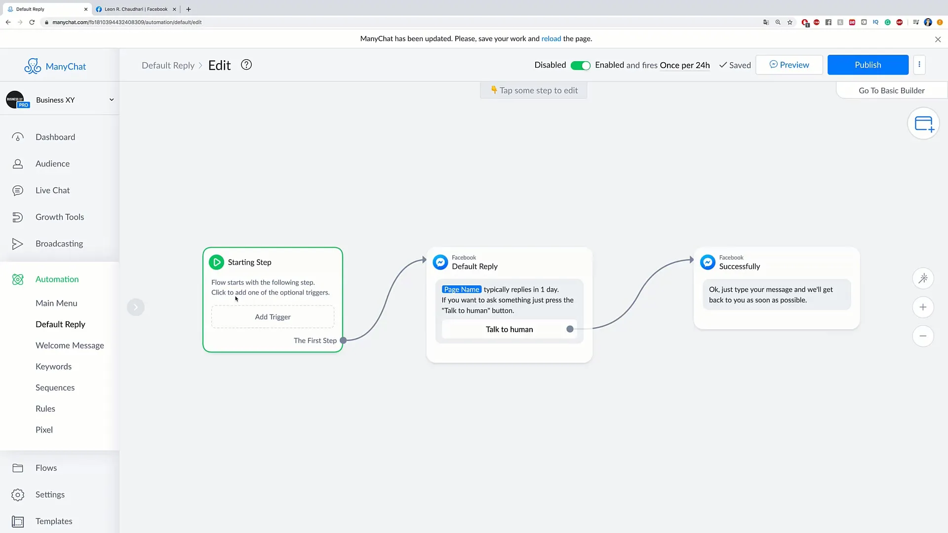Open the Pixel menu item
The image size is (948, 533).
[44, 430]
